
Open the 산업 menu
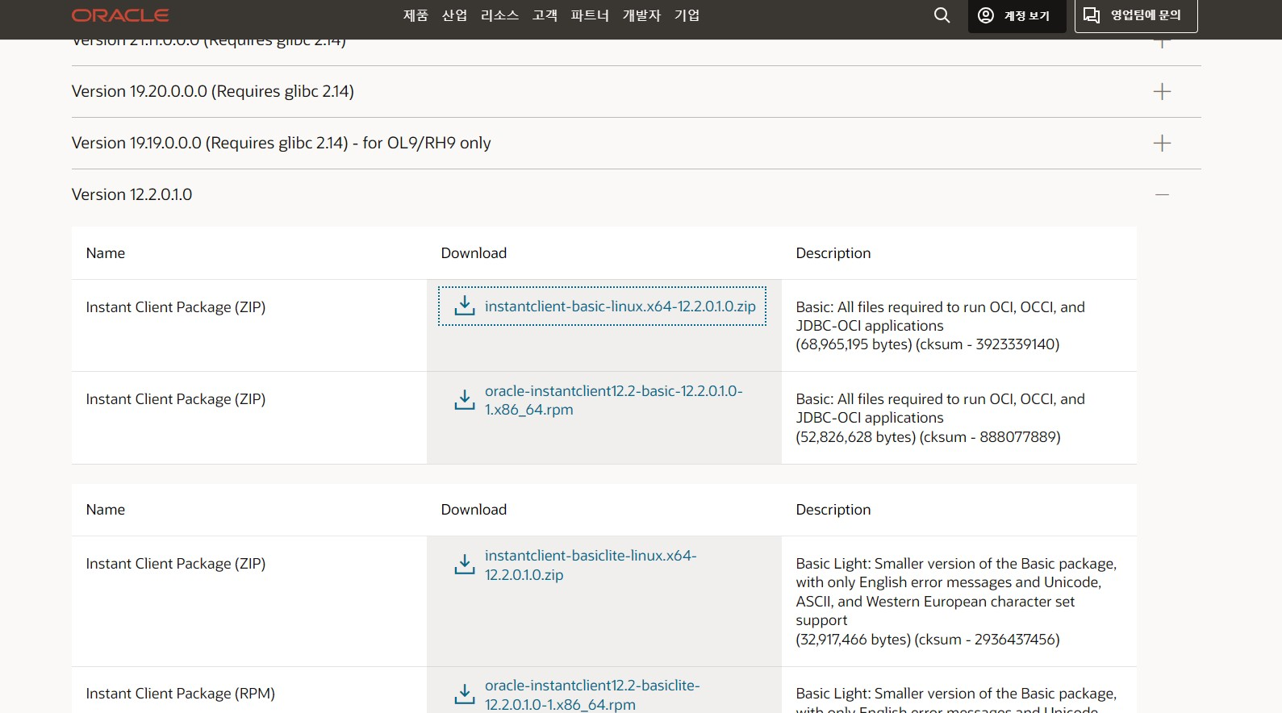[454, 15]
